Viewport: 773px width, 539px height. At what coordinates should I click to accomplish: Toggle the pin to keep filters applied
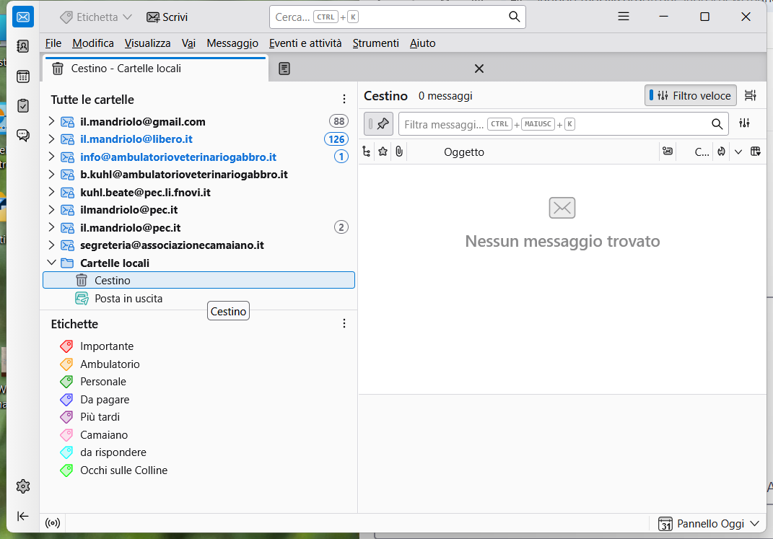tap(378, 124)
